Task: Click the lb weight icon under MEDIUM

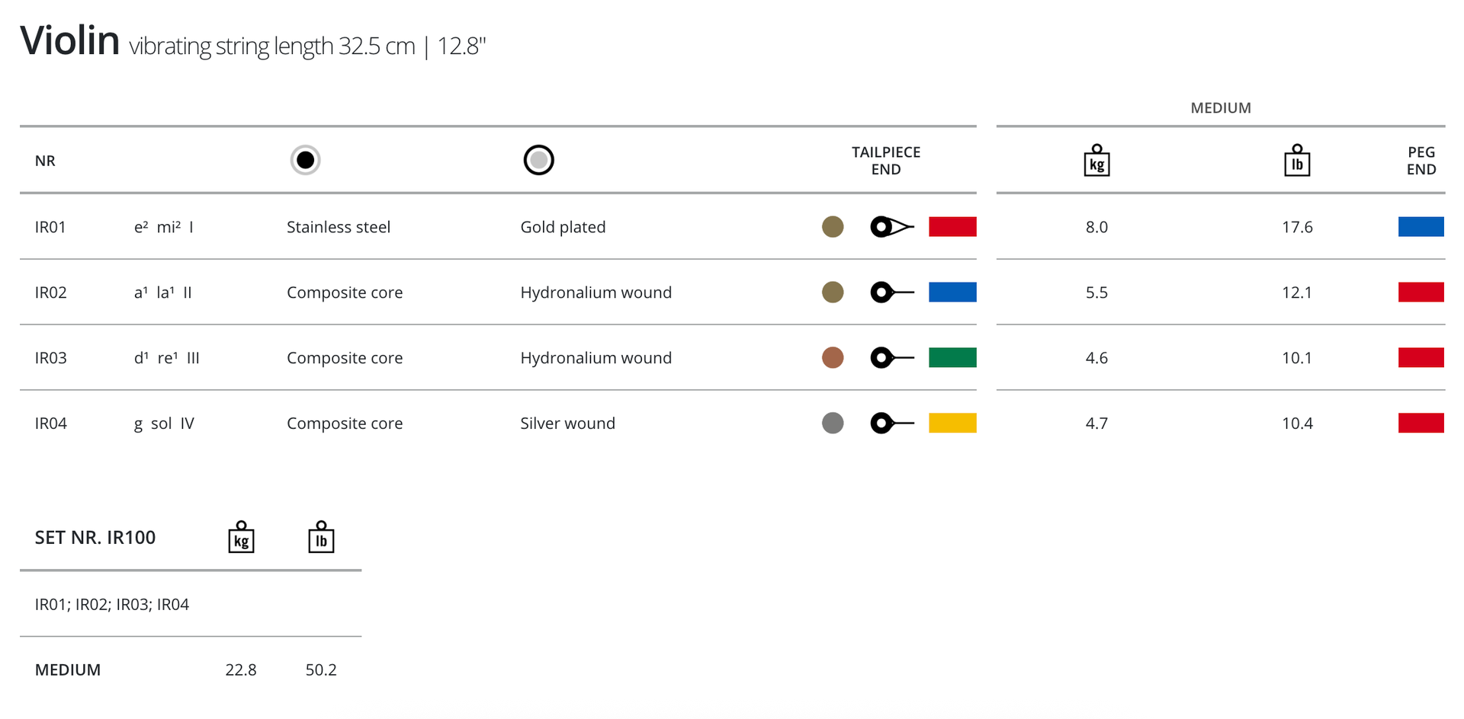Action: [x=1297, y=161]
